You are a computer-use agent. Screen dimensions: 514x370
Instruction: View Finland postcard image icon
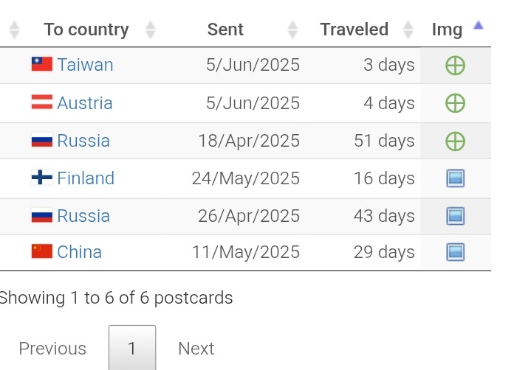click(x=456, y=178)
